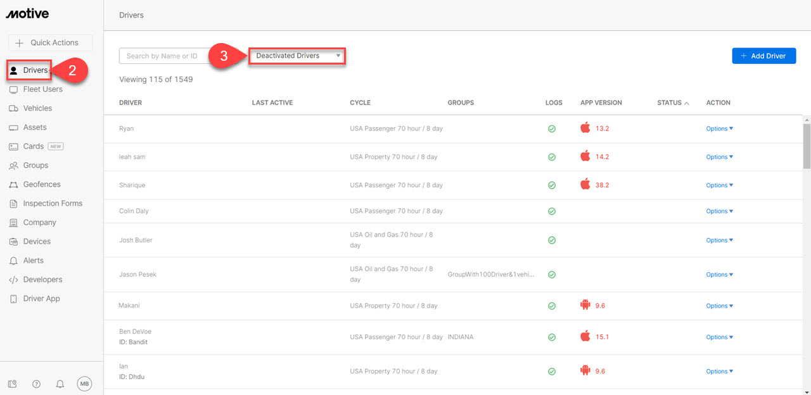Image resolution: width=811 pixels, height=395 pixels.
Task: Open Options dropdown for Jason Pesek
Action: pos(719,275)
